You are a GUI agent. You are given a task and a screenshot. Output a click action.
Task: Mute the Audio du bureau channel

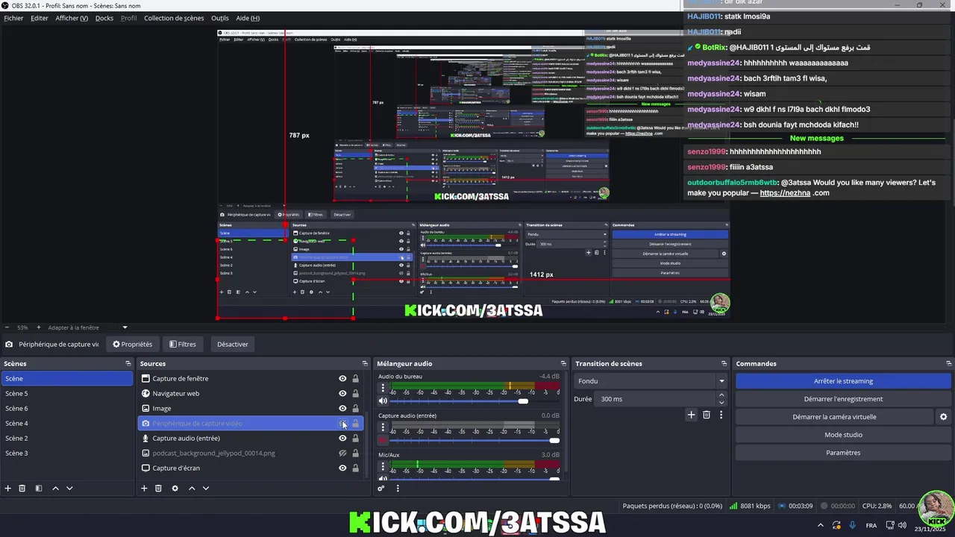(383, 401)
